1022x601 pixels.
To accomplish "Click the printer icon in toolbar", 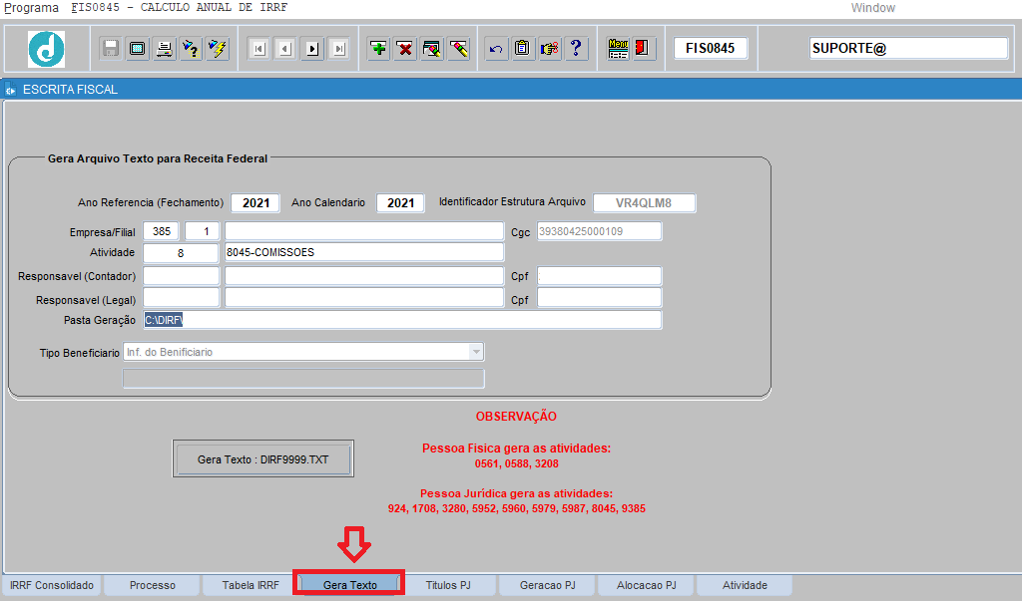I will [x=165, y=48].
